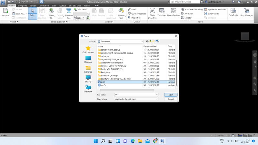Go to Quick access location
The width and height of the screenshot is (258, 145).
[88, 50]
